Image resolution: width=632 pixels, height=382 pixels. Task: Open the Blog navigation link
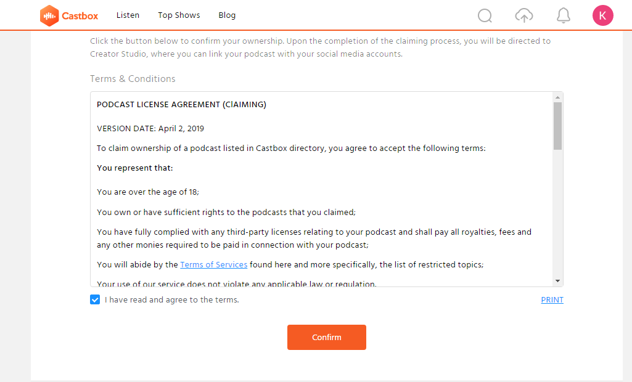[x=227, y=15]
